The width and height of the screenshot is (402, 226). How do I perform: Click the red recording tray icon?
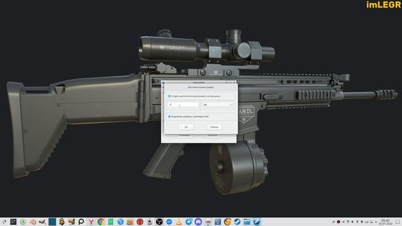click(339, 222)
